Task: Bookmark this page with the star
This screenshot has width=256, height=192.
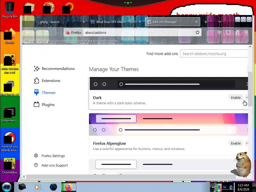Action: (x=197, y=32)
